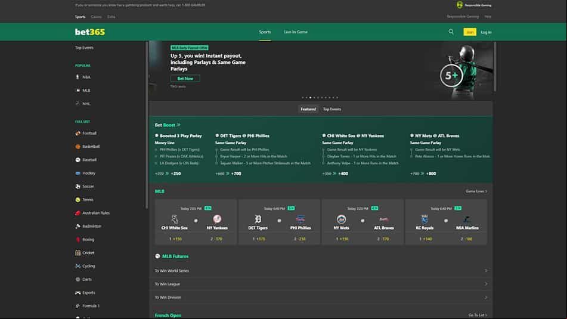Screen dimensions: 567x319
Task: Select Sports in the top product menu
Action: (x=80, y=17)
